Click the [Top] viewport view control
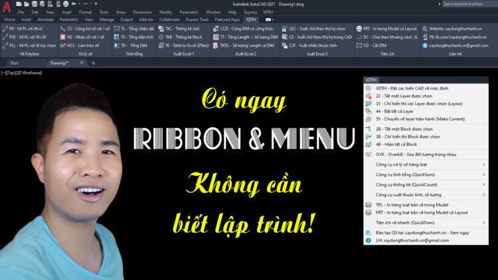 (11, 73)
